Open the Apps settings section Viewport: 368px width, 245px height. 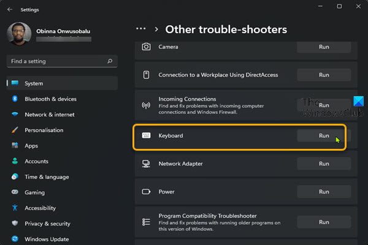(31, 146)
